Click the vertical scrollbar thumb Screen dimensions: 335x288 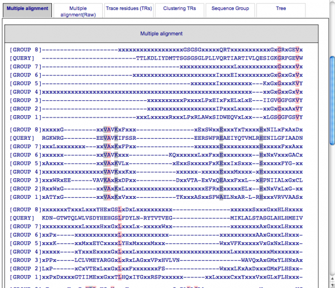pyautogui.click(x=332, y=84)
